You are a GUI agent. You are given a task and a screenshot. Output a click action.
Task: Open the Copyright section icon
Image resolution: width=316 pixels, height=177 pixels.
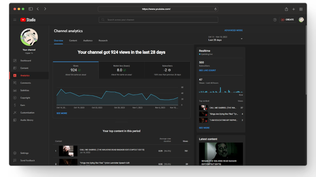(x=15, y=98)
